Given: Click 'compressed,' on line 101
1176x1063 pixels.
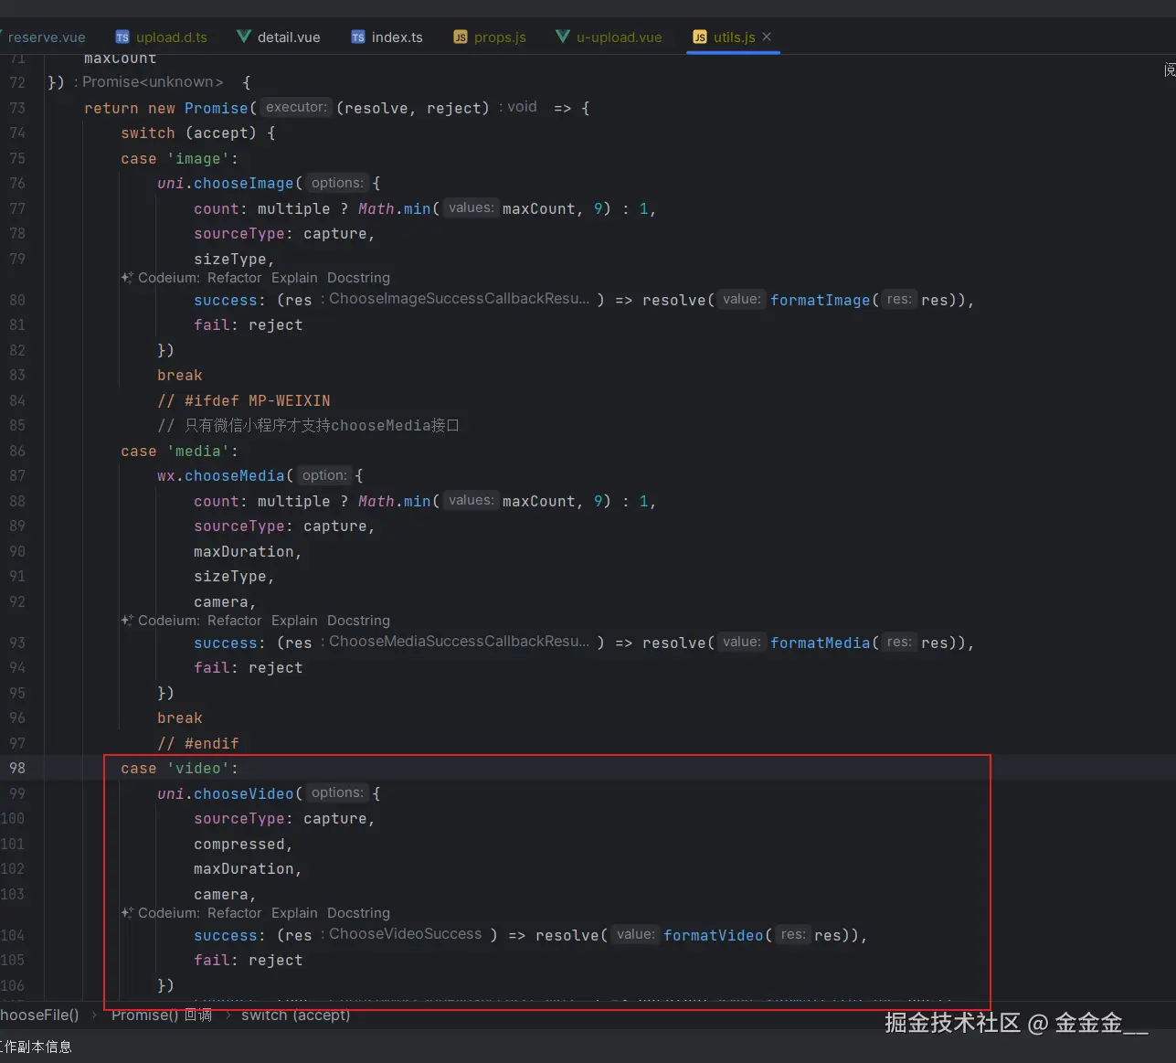Looking at the screenshot, I should pyautogui.click(x=243, y=845).
